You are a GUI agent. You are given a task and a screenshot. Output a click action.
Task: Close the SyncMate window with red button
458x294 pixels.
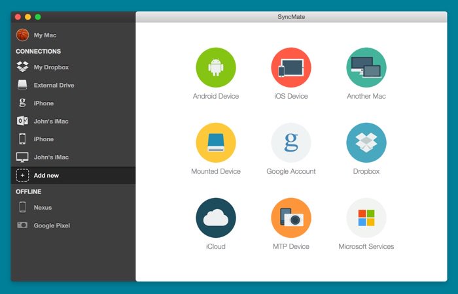pos(18,17)
